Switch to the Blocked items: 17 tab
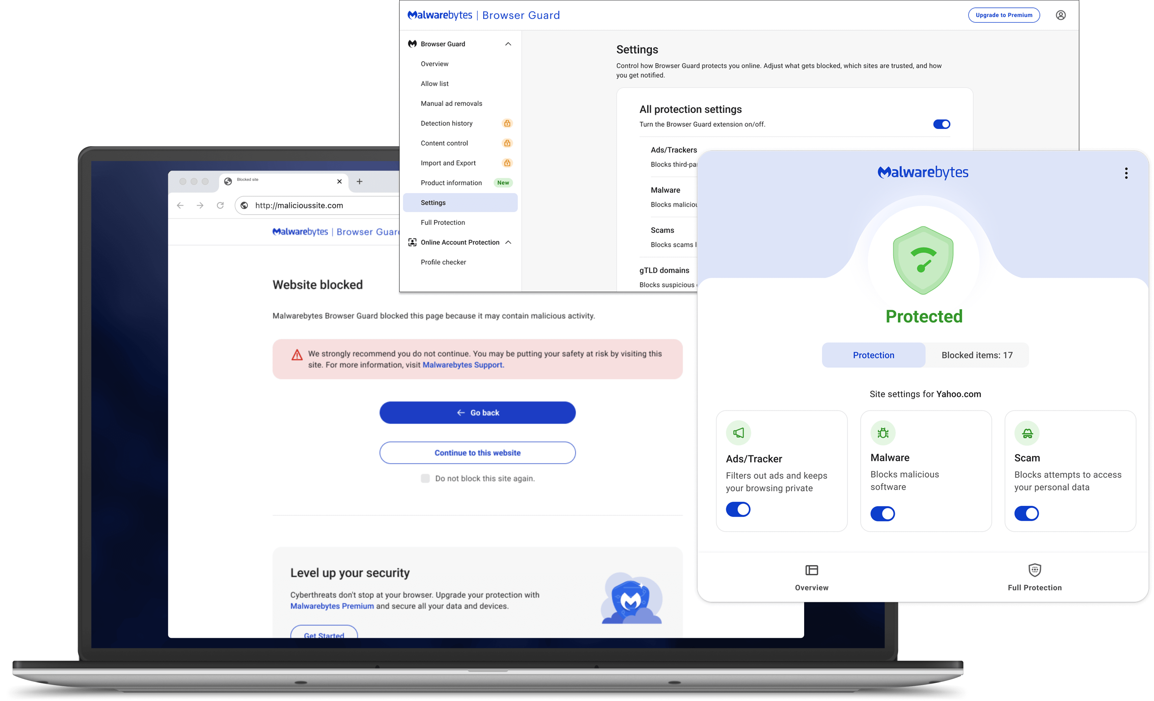Screen dimensions: 1154x701 point(977,355)
